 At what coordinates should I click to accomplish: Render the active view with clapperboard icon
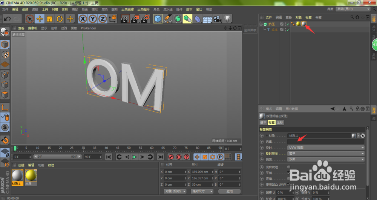coord(124,19)
